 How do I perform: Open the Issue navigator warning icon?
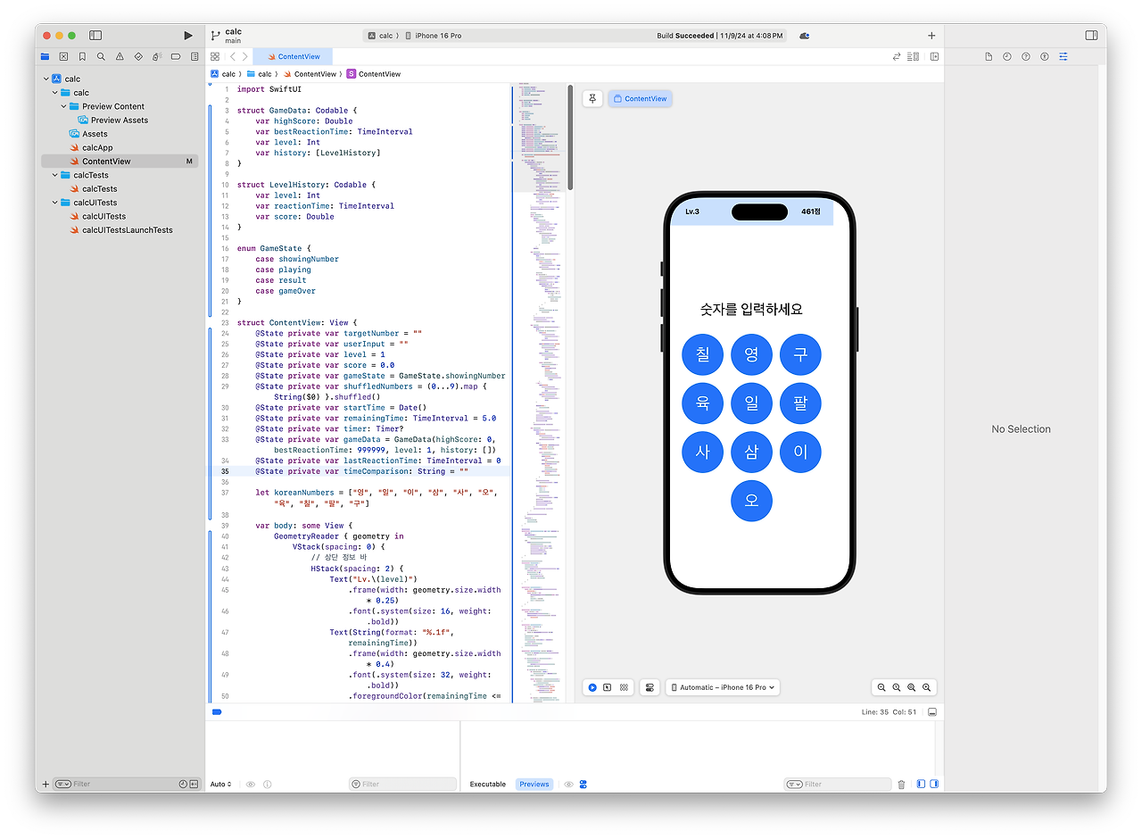pyautogui.click(x=120, y=56)
